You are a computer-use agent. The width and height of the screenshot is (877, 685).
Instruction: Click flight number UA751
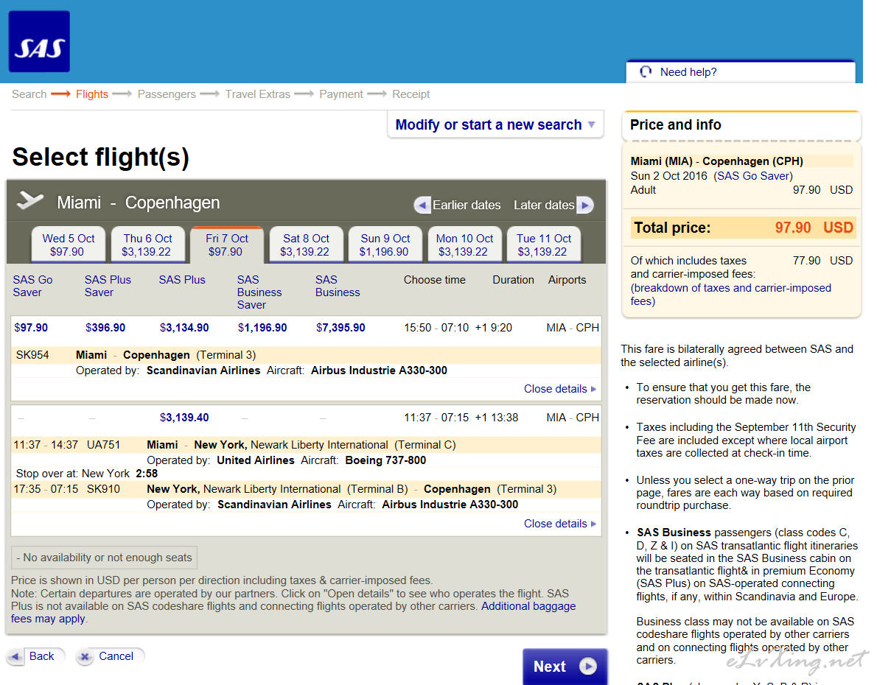103,445
